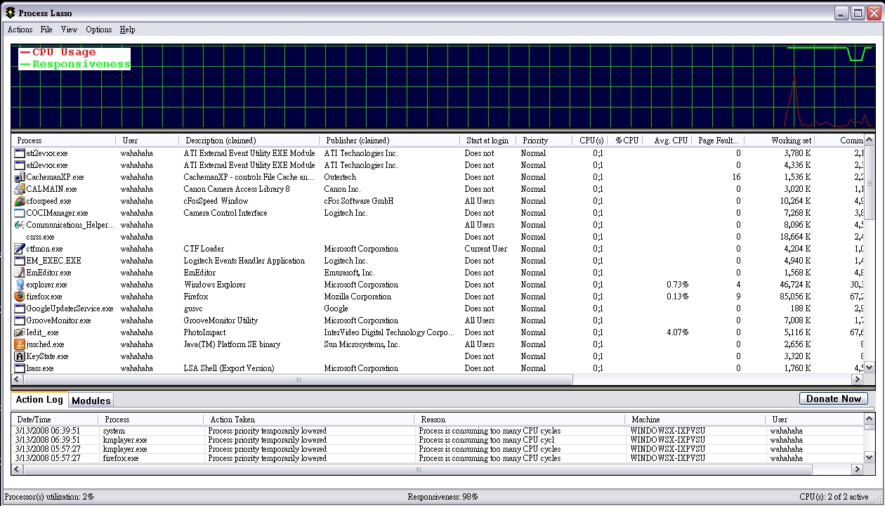Click description 'CTF Loader'
Image resolution: width=885 pixels, height=506 pixels.
point(204,249)
